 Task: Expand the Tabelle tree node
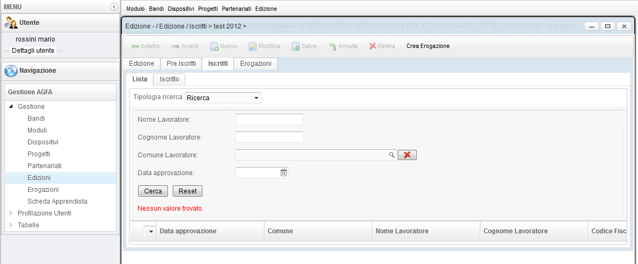tap(11, 225)
